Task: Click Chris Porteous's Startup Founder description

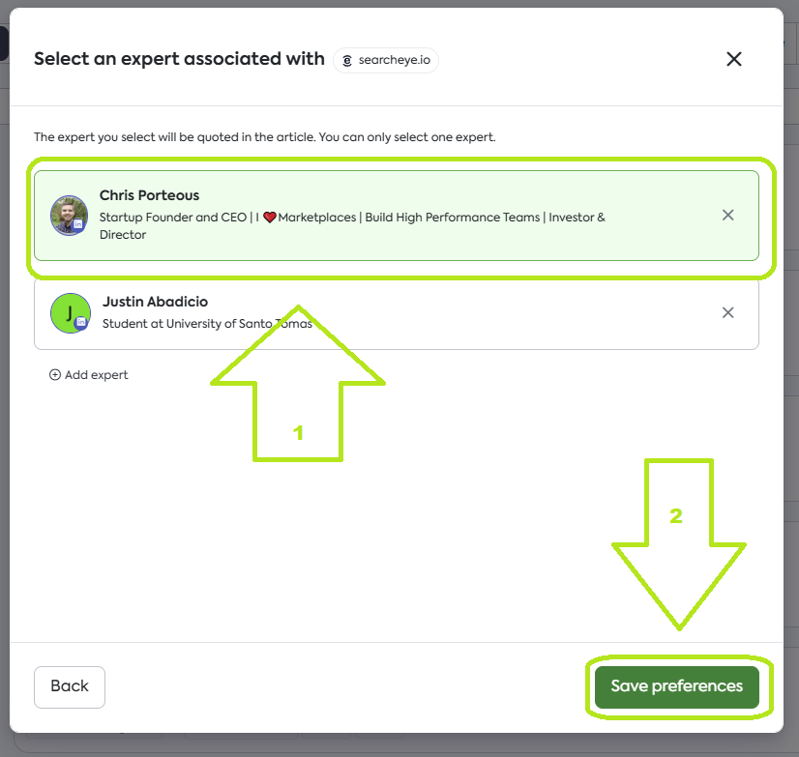Action: [x=174, y=218]
